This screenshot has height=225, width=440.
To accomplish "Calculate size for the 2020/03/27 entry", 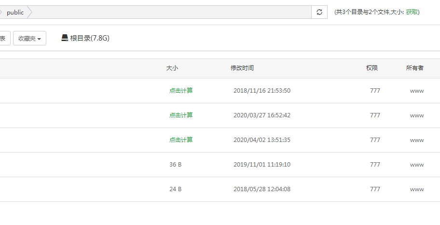I will point(181,115).
